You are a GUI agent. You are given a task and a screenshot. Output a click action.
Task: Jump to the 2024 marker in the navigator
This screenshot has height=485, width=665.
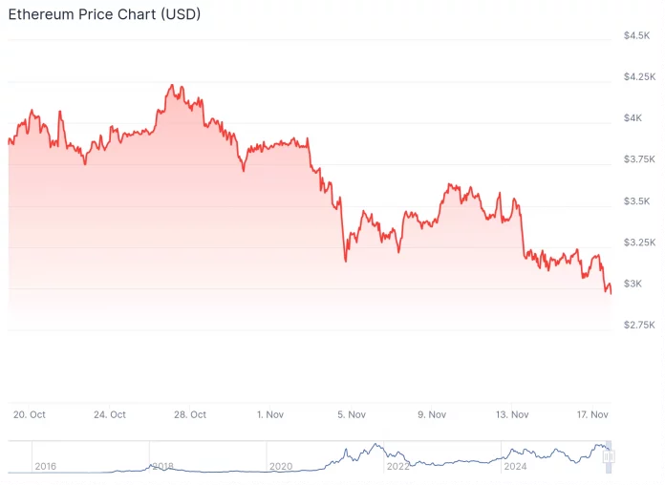tap(515, 467)
